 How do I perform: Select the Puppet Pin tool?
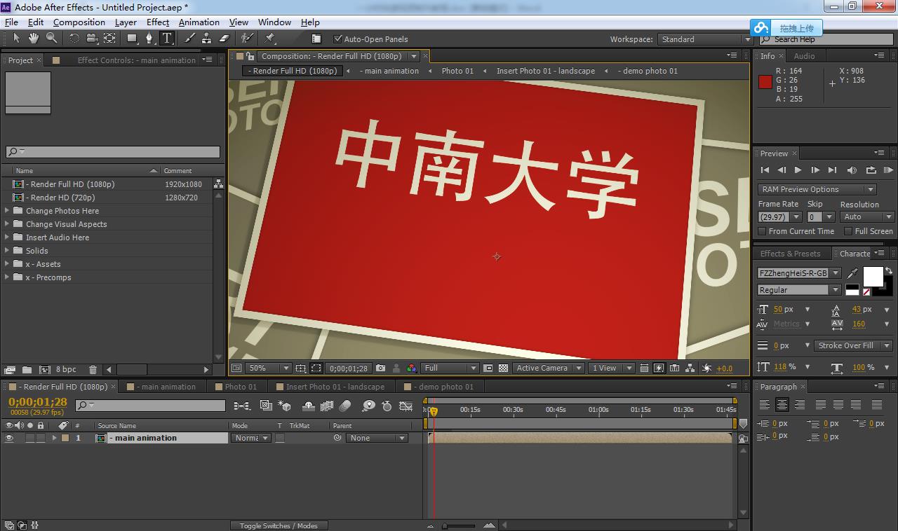click(270, 39)
